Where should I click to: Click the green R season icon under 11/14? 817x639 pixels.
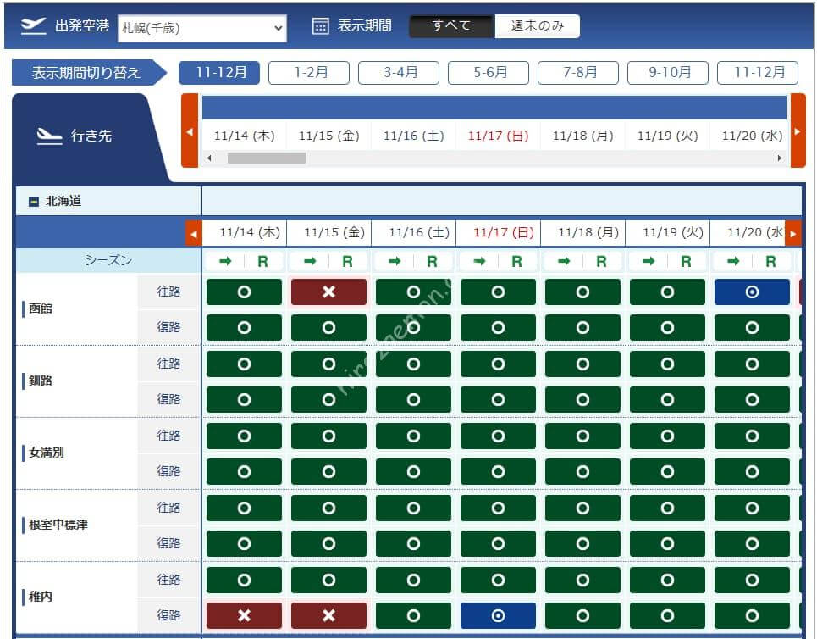pos(262,262)
